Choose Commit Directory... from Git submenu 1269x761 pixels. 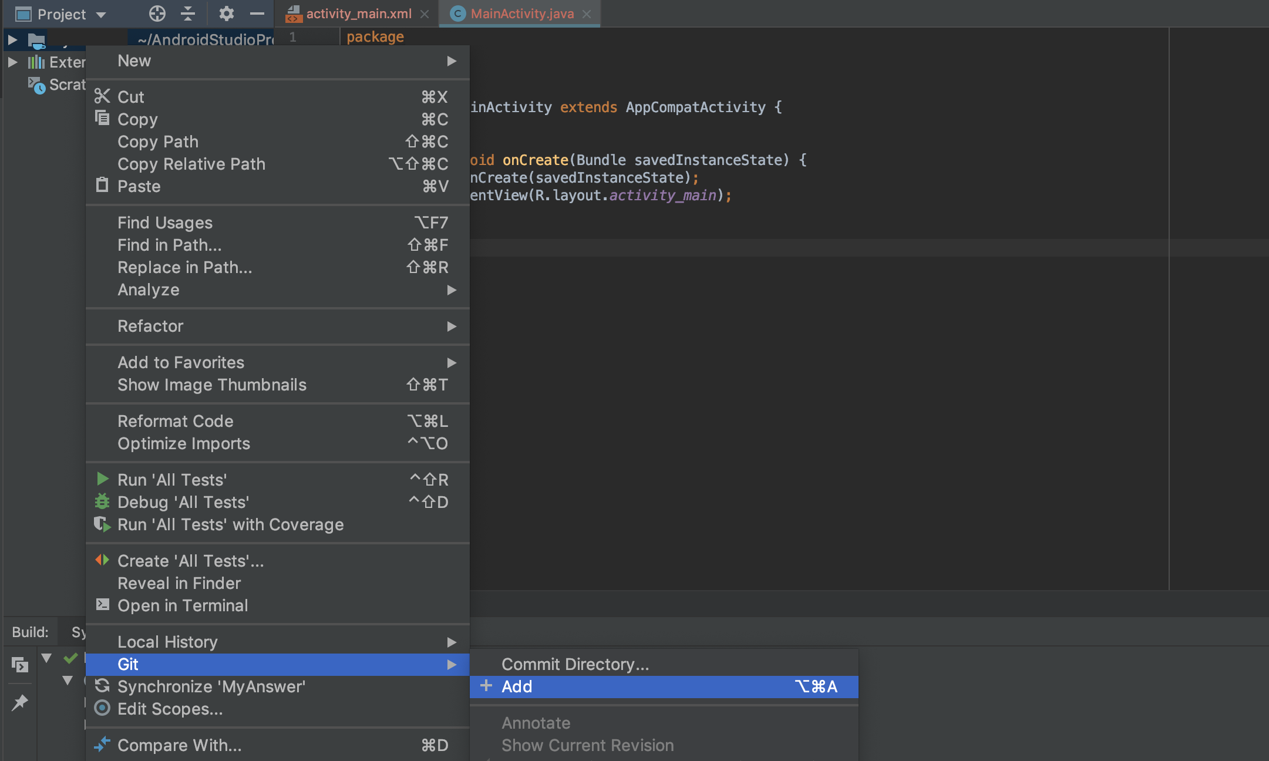[575, 664]
